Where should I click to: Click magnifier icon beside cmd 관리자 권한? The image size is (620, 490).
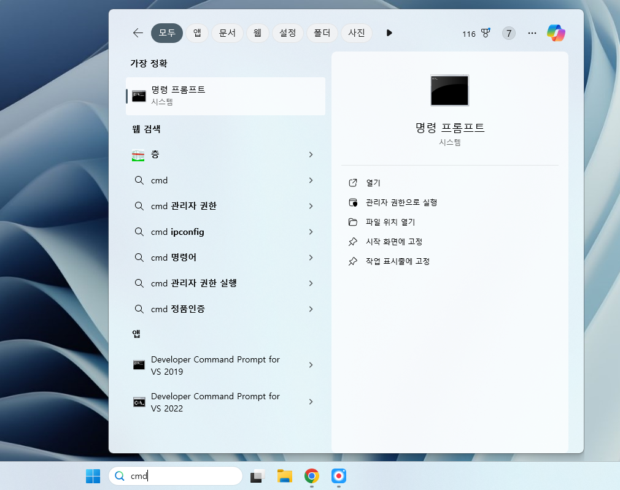(x=139, y=206)
